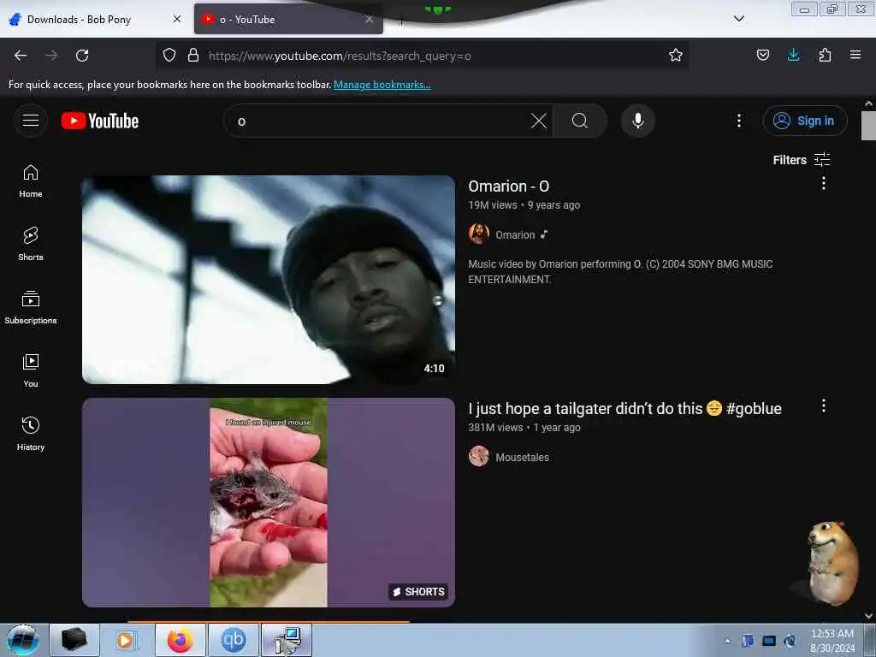Open Firefox application menu
The width and height of the screenshot is (876, 657).
click(855, 56)
